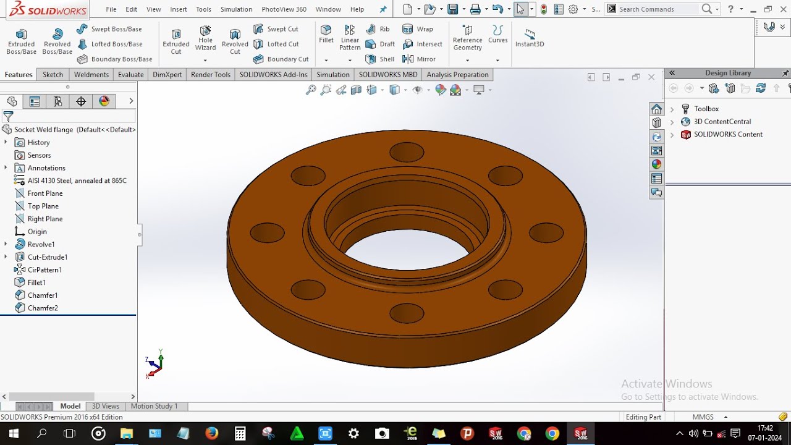Expand the SOLIDWORKS Content node
The width and height of the screenshot is (791, 445).
click(672, 135)
